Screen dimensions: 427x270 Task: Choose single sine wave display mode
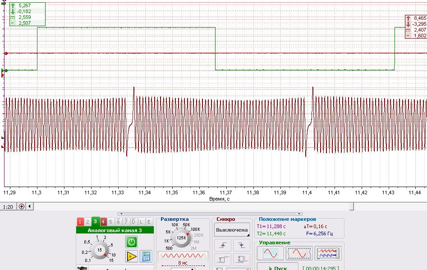tap(271, 253)
